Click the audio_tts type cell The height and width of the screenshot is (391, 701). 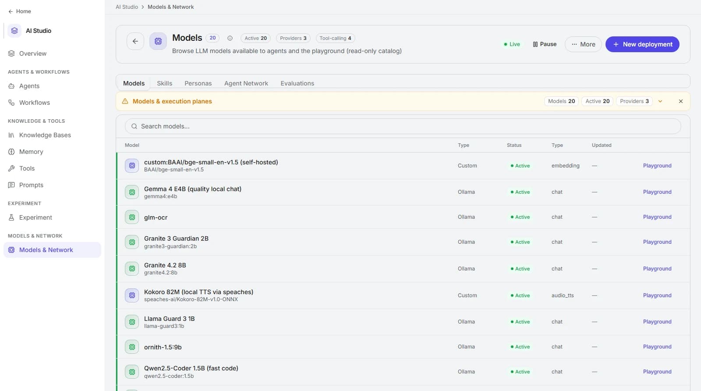click(563, 295)
